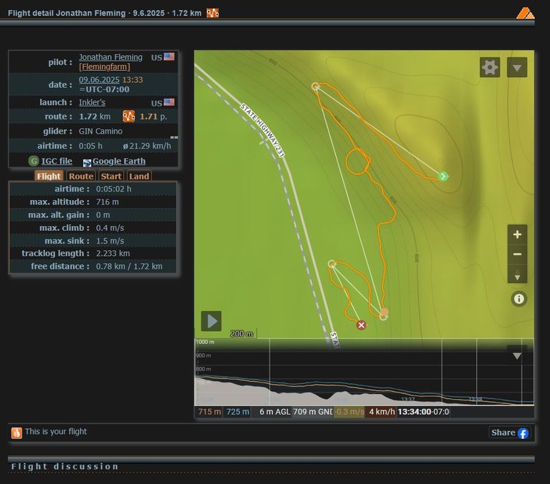Click glider name GIN Camino

click(100, 132)
